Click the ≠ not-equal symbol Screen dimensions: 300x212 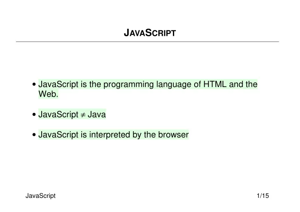coord(83,115)
